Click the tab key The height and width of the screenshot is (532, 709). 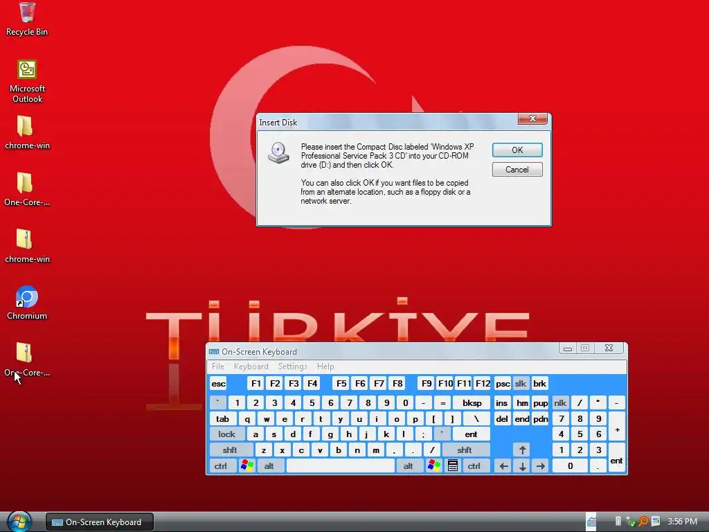(222, 418)
